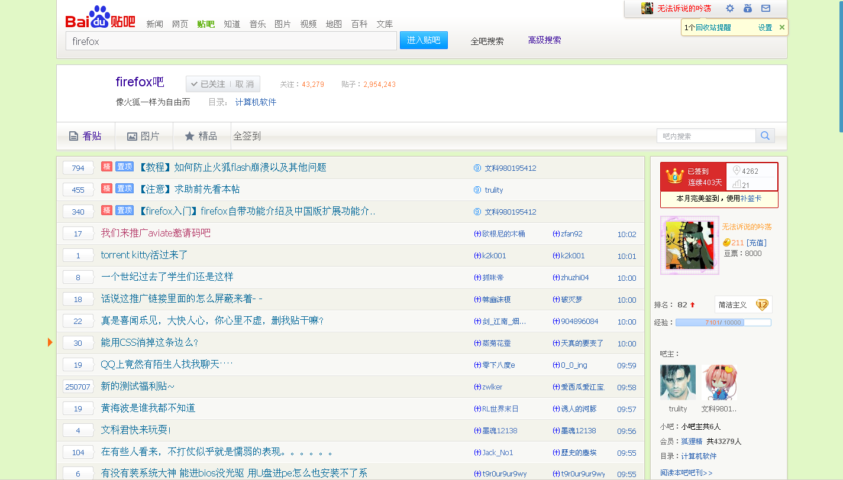Close the recycle bin reminder popup
This screenshot has width=843, height=480.
coord(782,27)
